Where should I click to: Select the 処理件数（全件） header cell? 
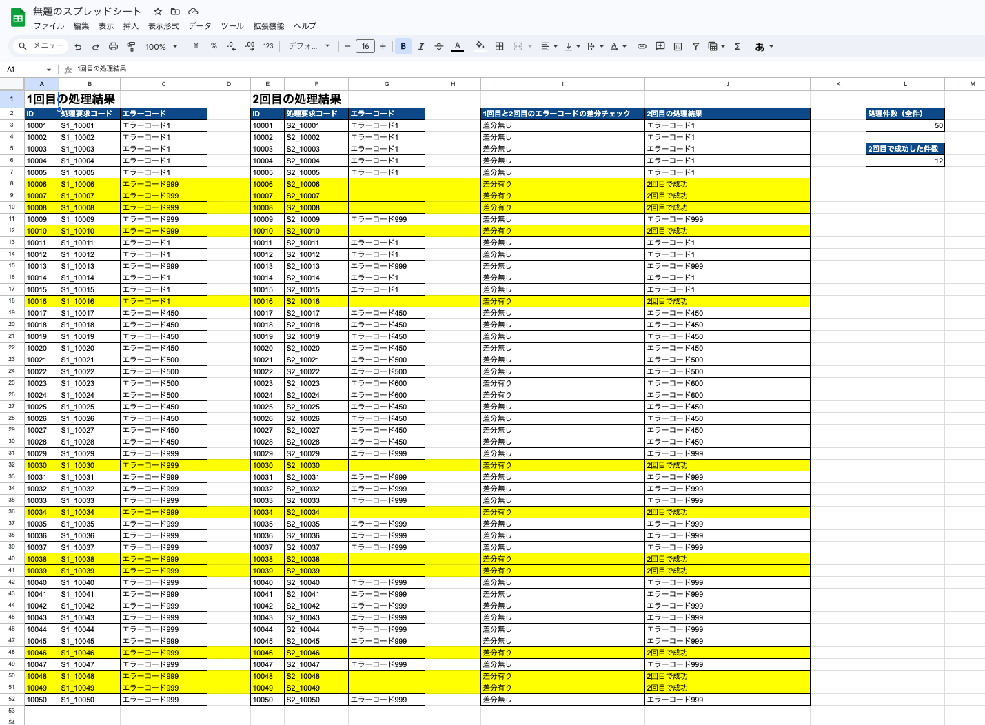coord(905,114)
